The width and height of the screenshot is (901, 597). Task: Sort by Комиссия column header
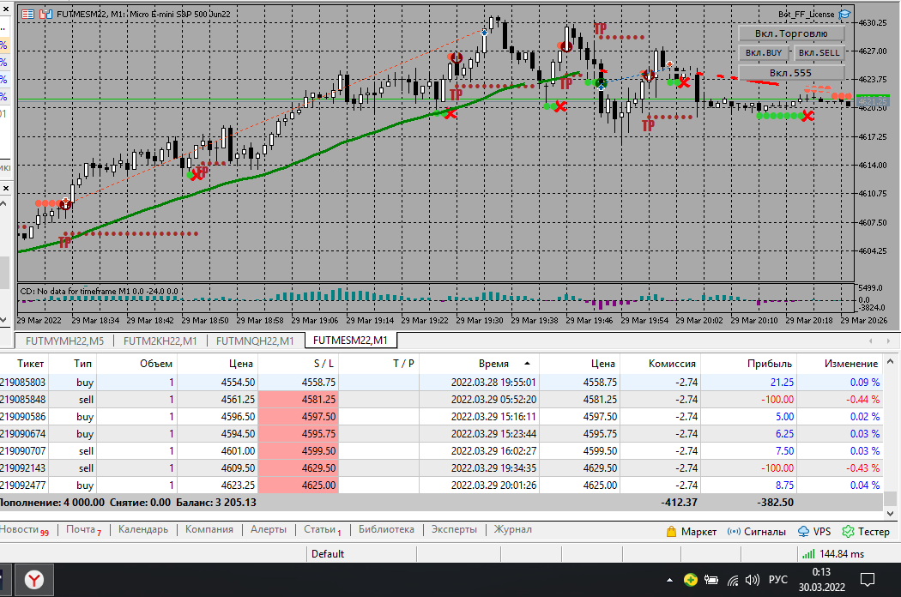[x=660, y=364]
